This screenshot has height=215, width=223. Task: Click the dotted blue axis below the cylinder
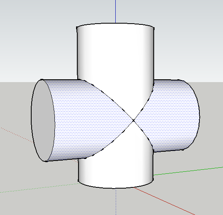(x=116, y=202)
